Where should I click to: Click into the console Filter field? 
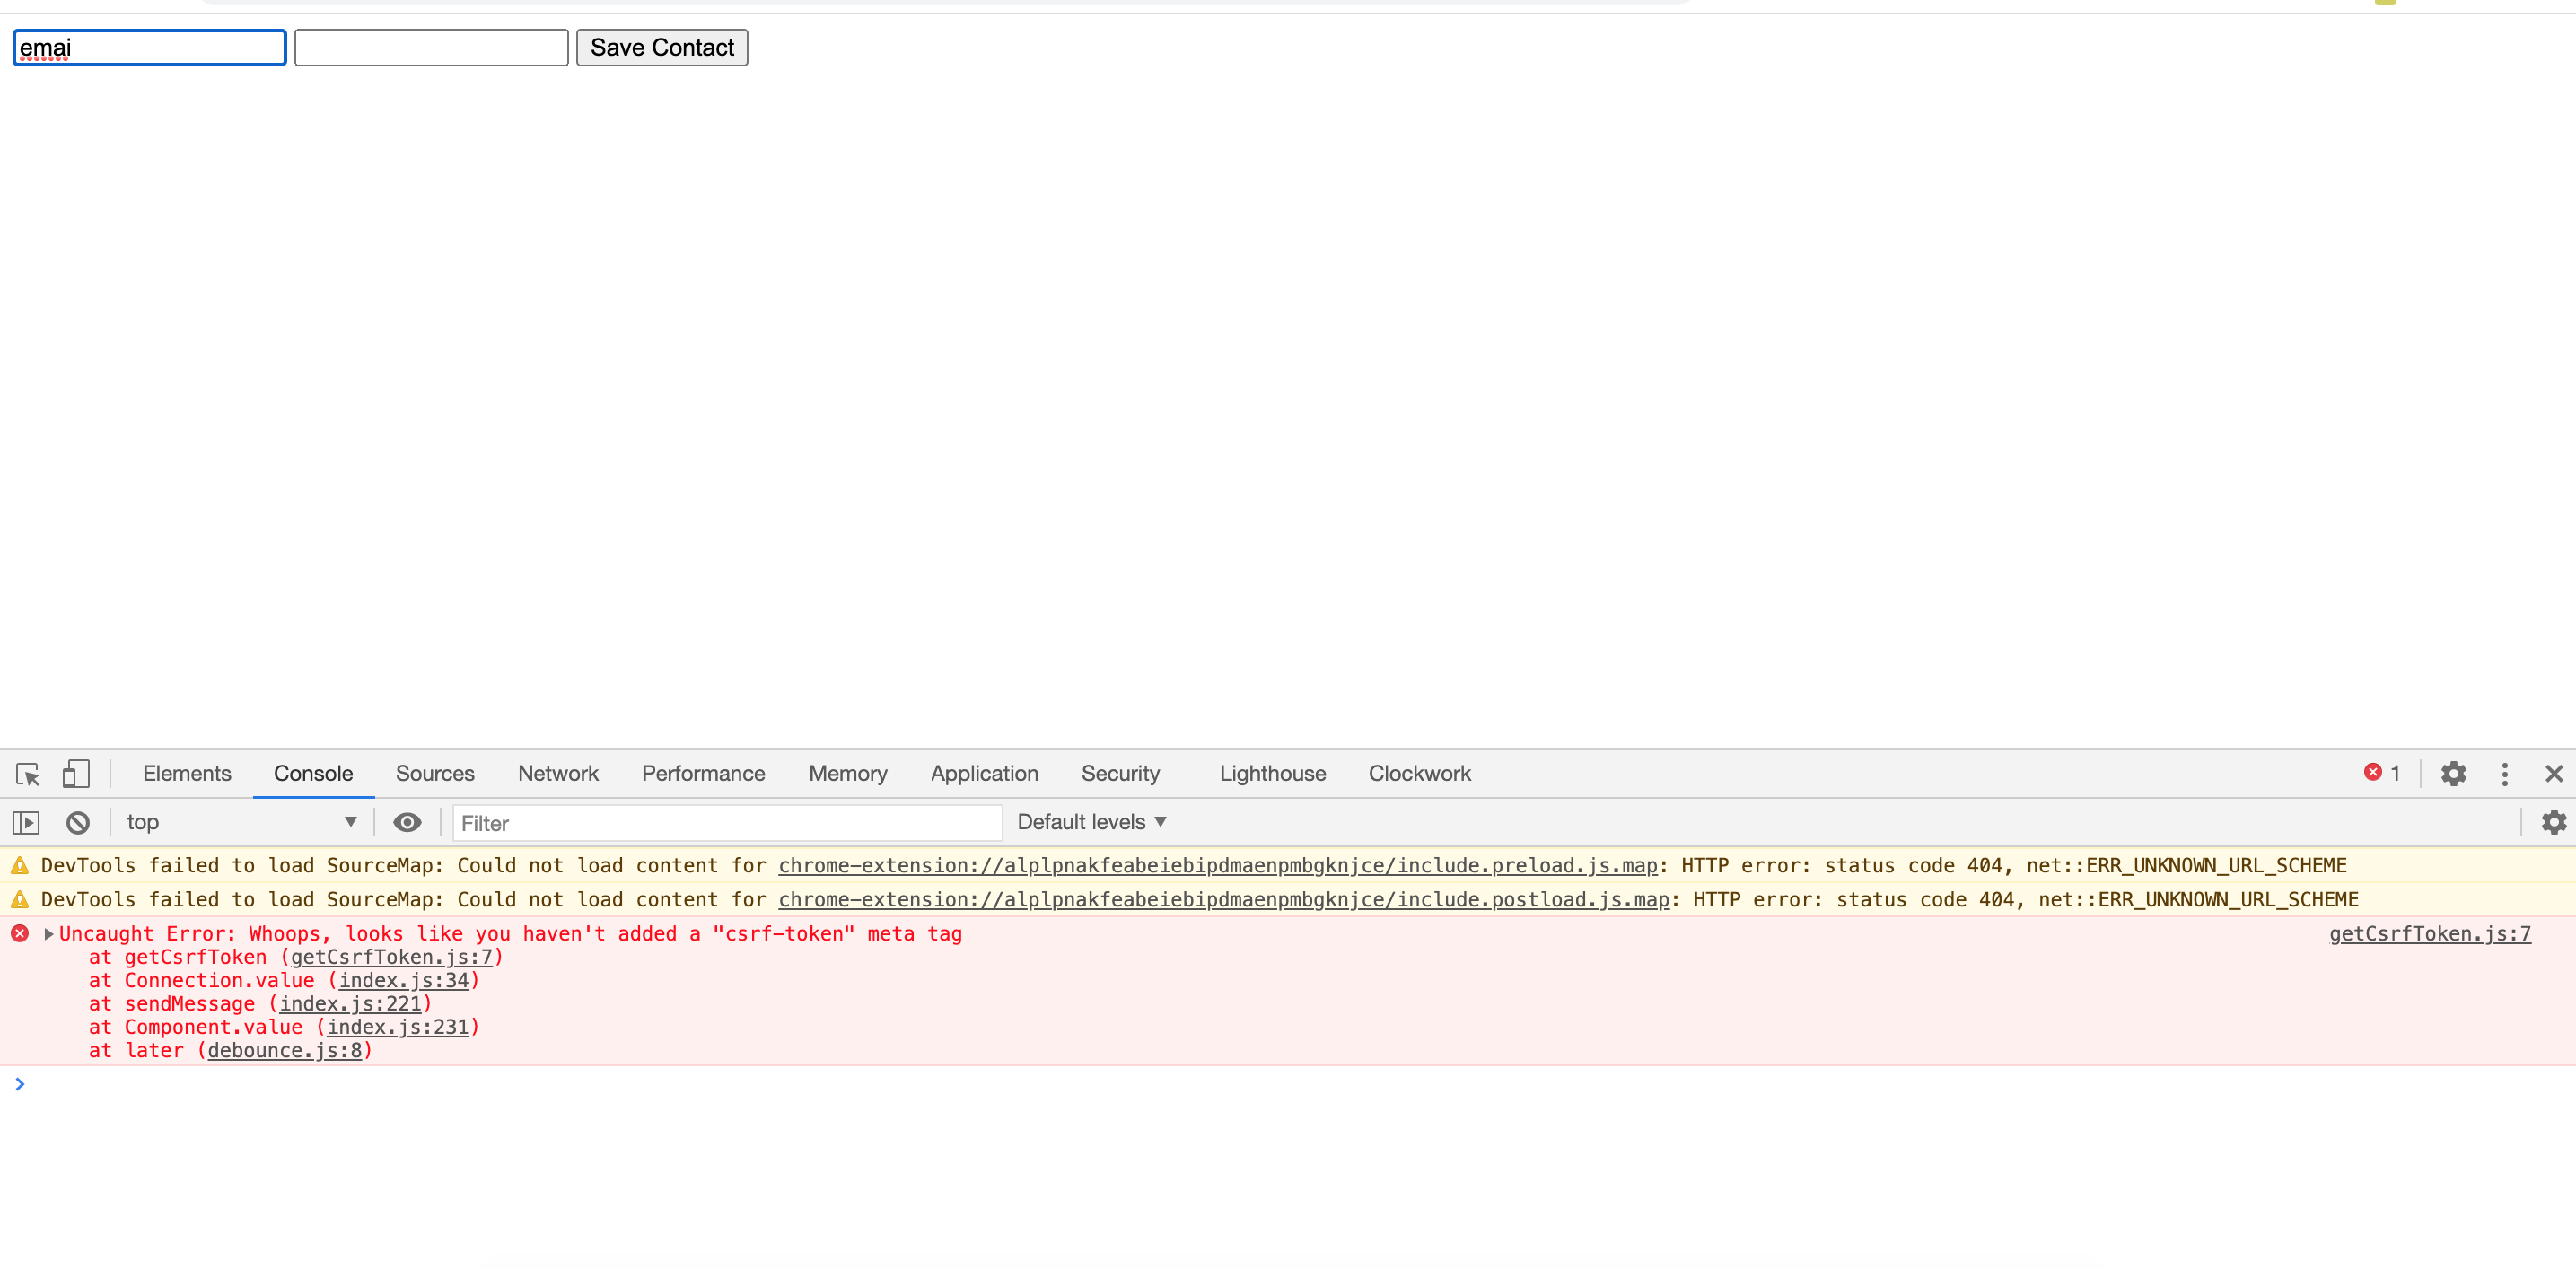coord(727,823)
